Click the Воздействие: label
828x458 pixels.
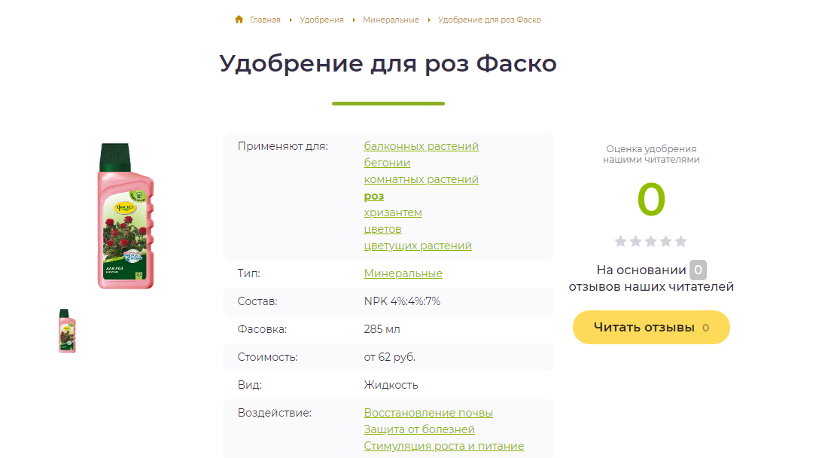275,413
